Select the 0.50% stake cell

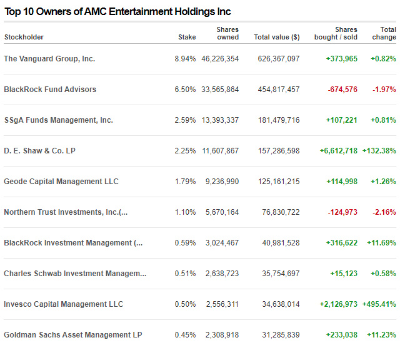coord(185,304)
